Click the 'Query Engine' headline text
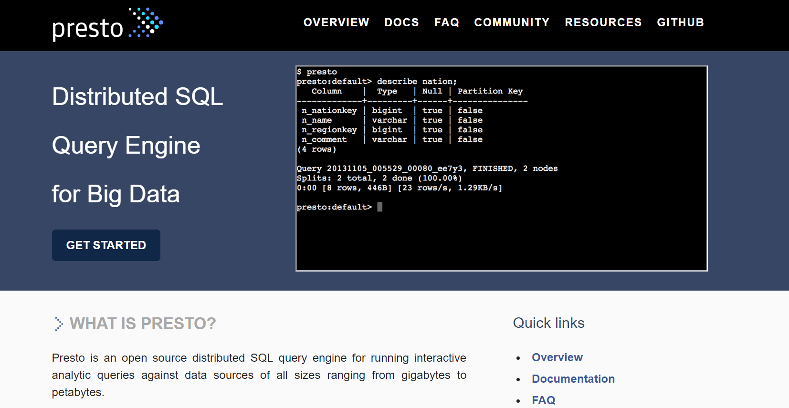This screenshot has height=408, width=789. click(126, 146)
